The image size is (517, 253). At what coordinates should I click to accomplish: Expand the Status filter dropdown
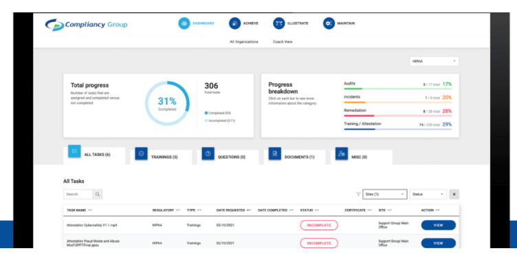point(428,195)
